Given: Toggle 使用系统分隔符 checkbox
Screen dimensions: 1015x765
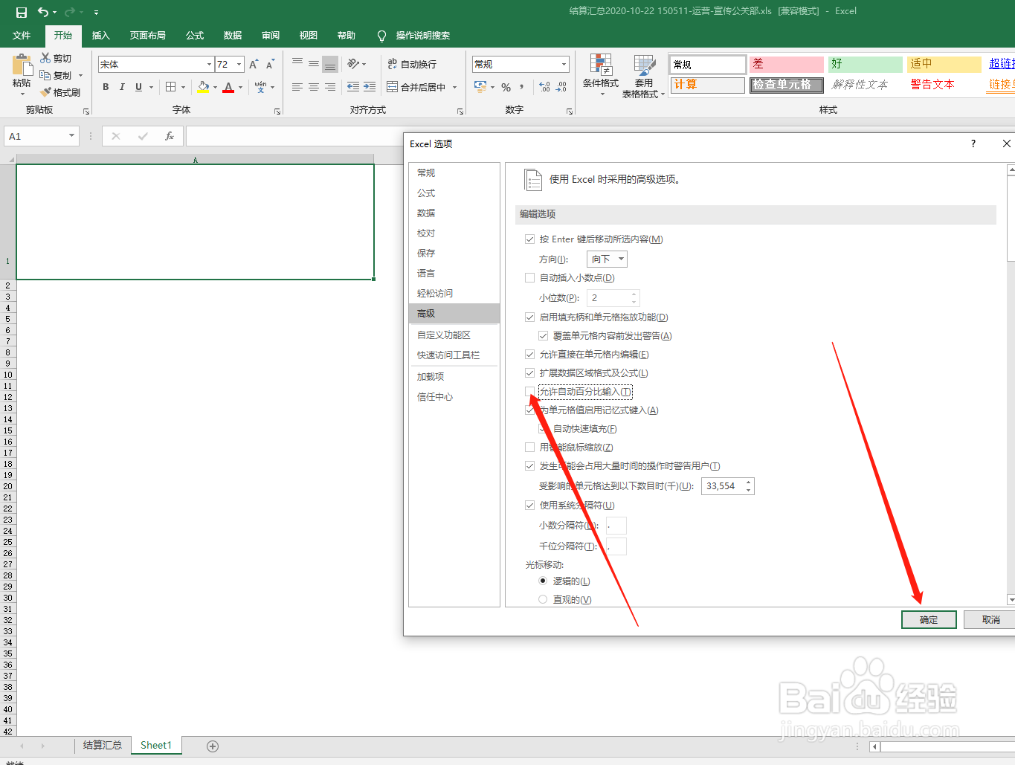Looking at the screenshot, I should (530, 506).
